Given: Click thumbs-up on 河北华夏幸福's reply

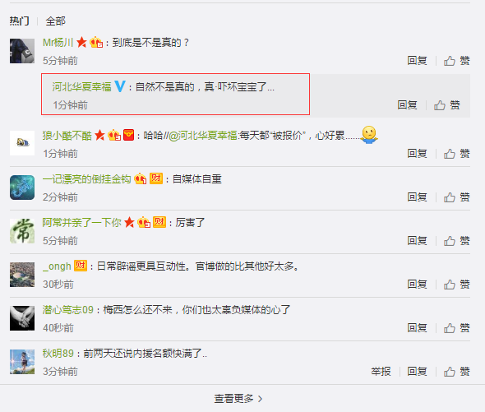Looking at the screenshot, I should 447,105.
